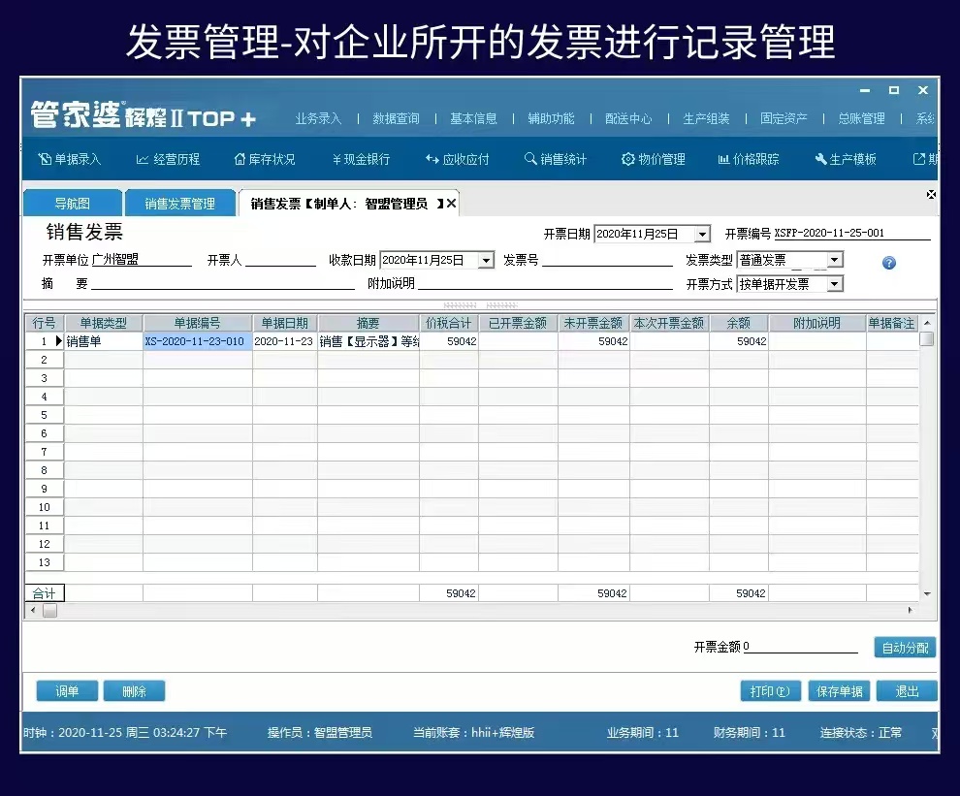Select cell XS-2020-11-23-010
The height and width of the screenshot is (796, 960).
pyautogui.click(x=197, y=341)
